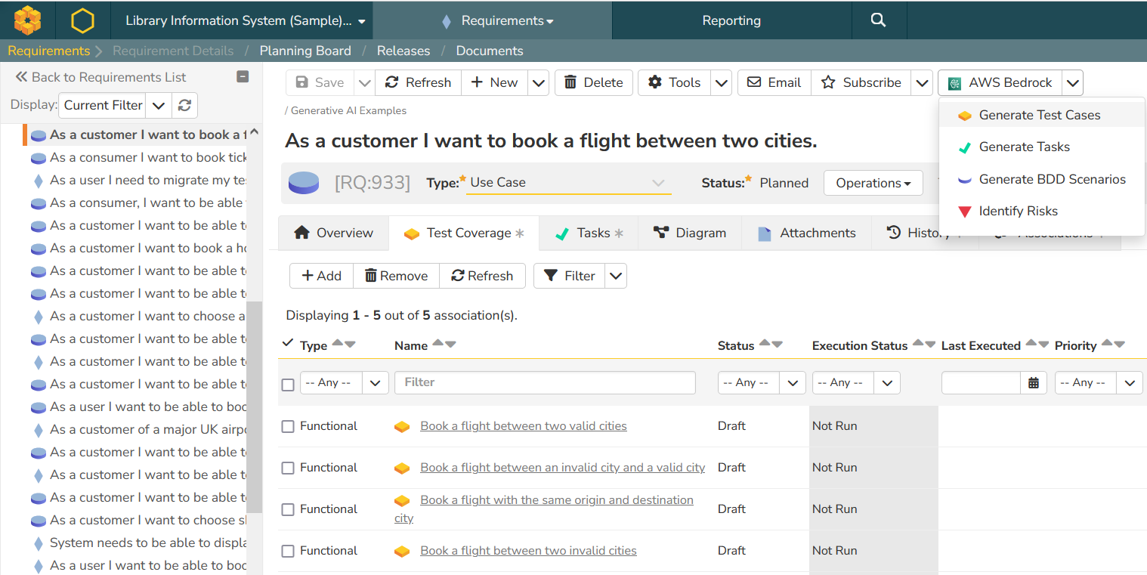Screen dimensions: 1147x575
Task: Click the Add association button
Action: (x=321, y=276)
